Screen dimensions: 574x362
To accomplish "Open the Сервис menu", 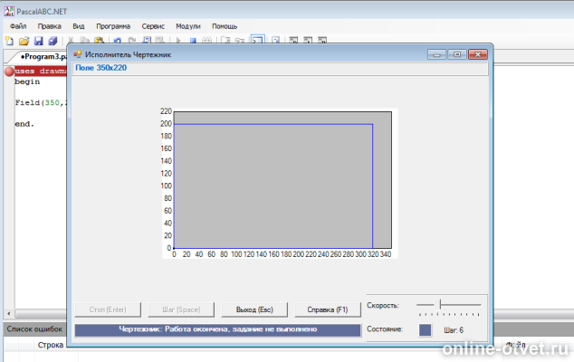I will coord(153,26).
